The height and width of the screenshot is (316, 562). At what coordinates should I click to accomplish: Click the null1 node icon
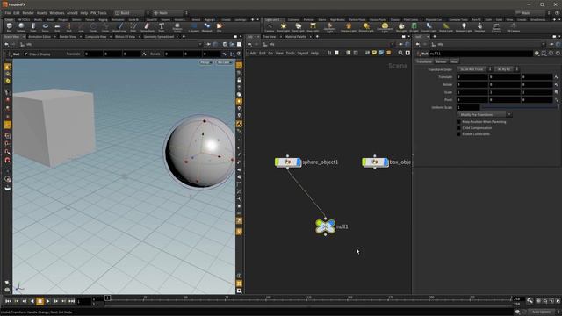(325, 226)
